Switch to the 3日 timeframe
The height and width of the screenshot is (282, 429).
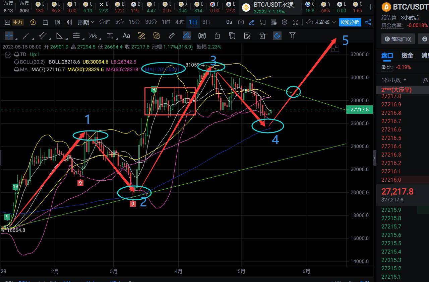[x=207, y=22]
